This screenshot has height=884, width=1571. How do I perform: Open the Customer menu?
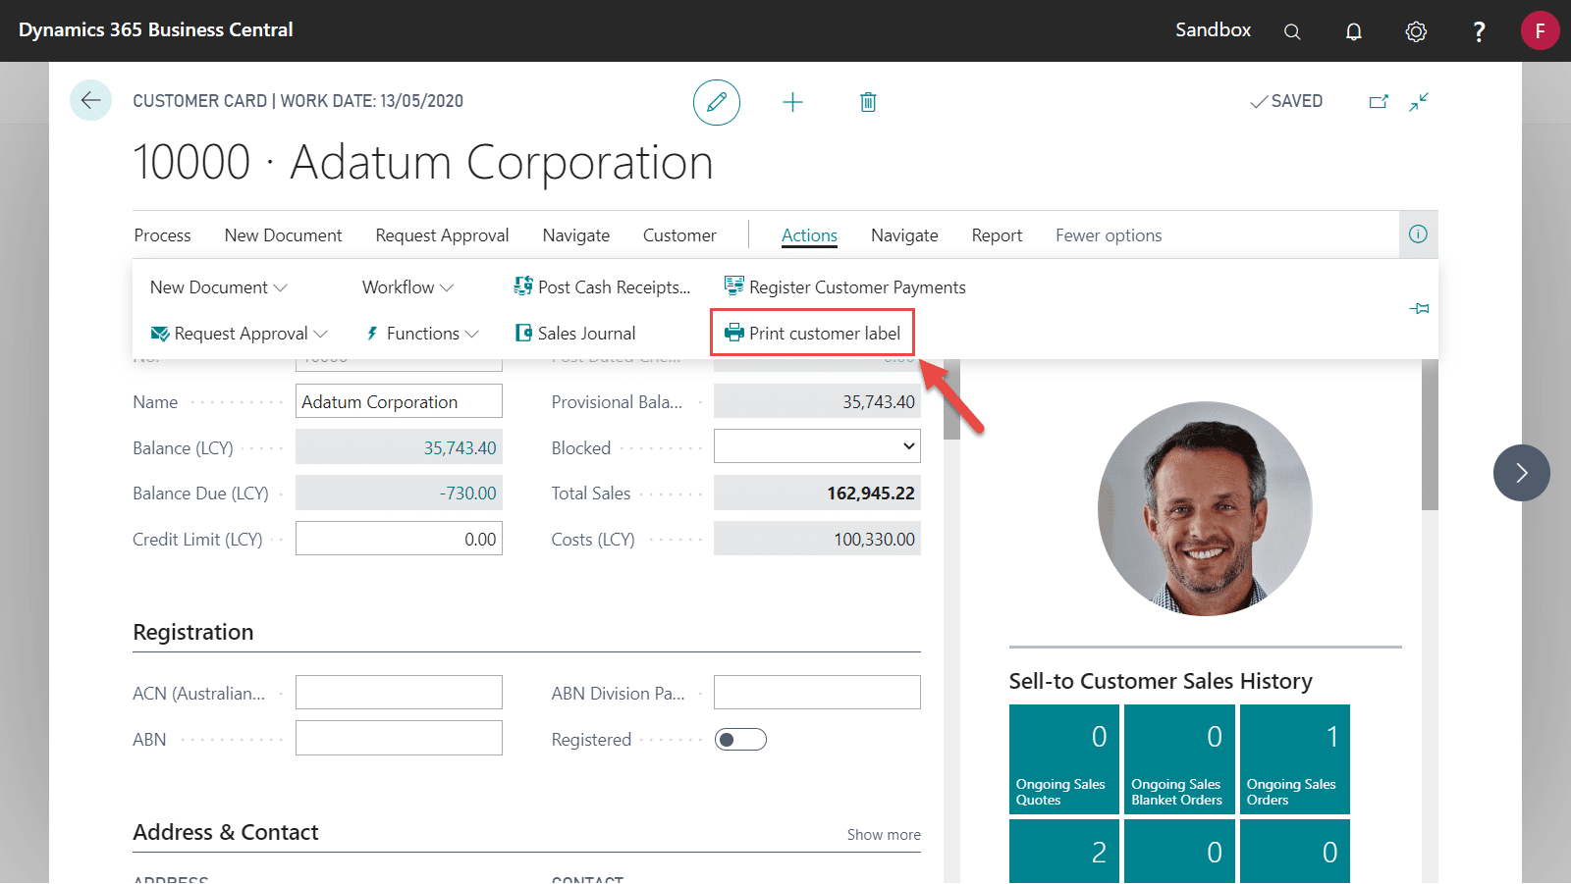point(679,235)
